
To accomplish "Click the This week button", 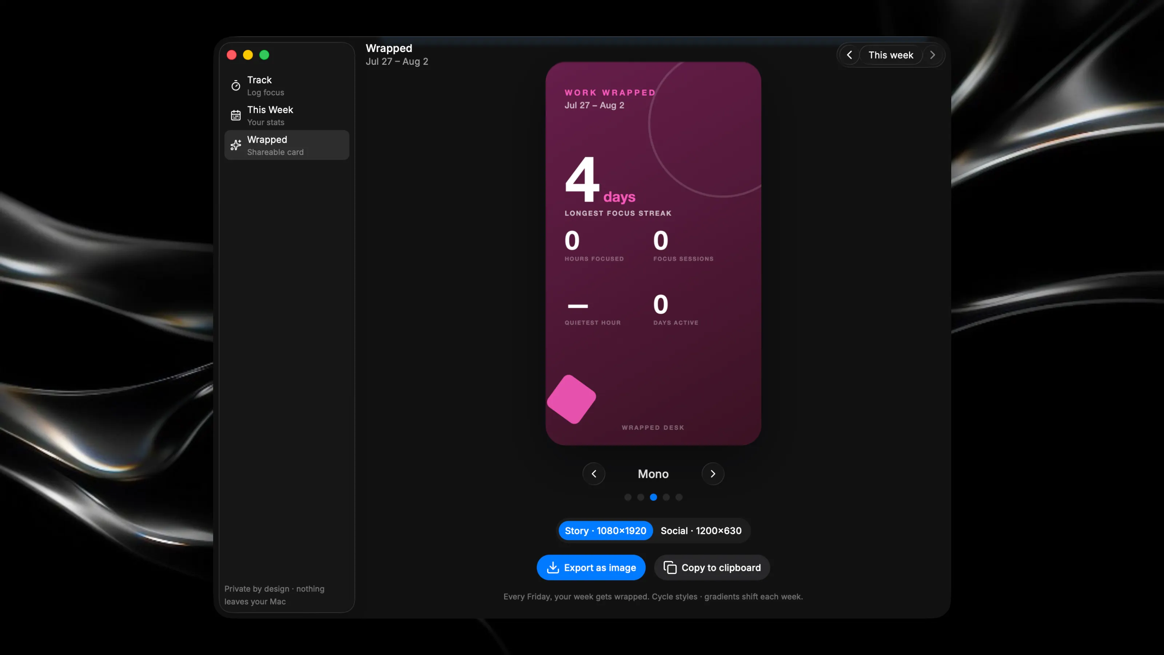I will point(890,55).
